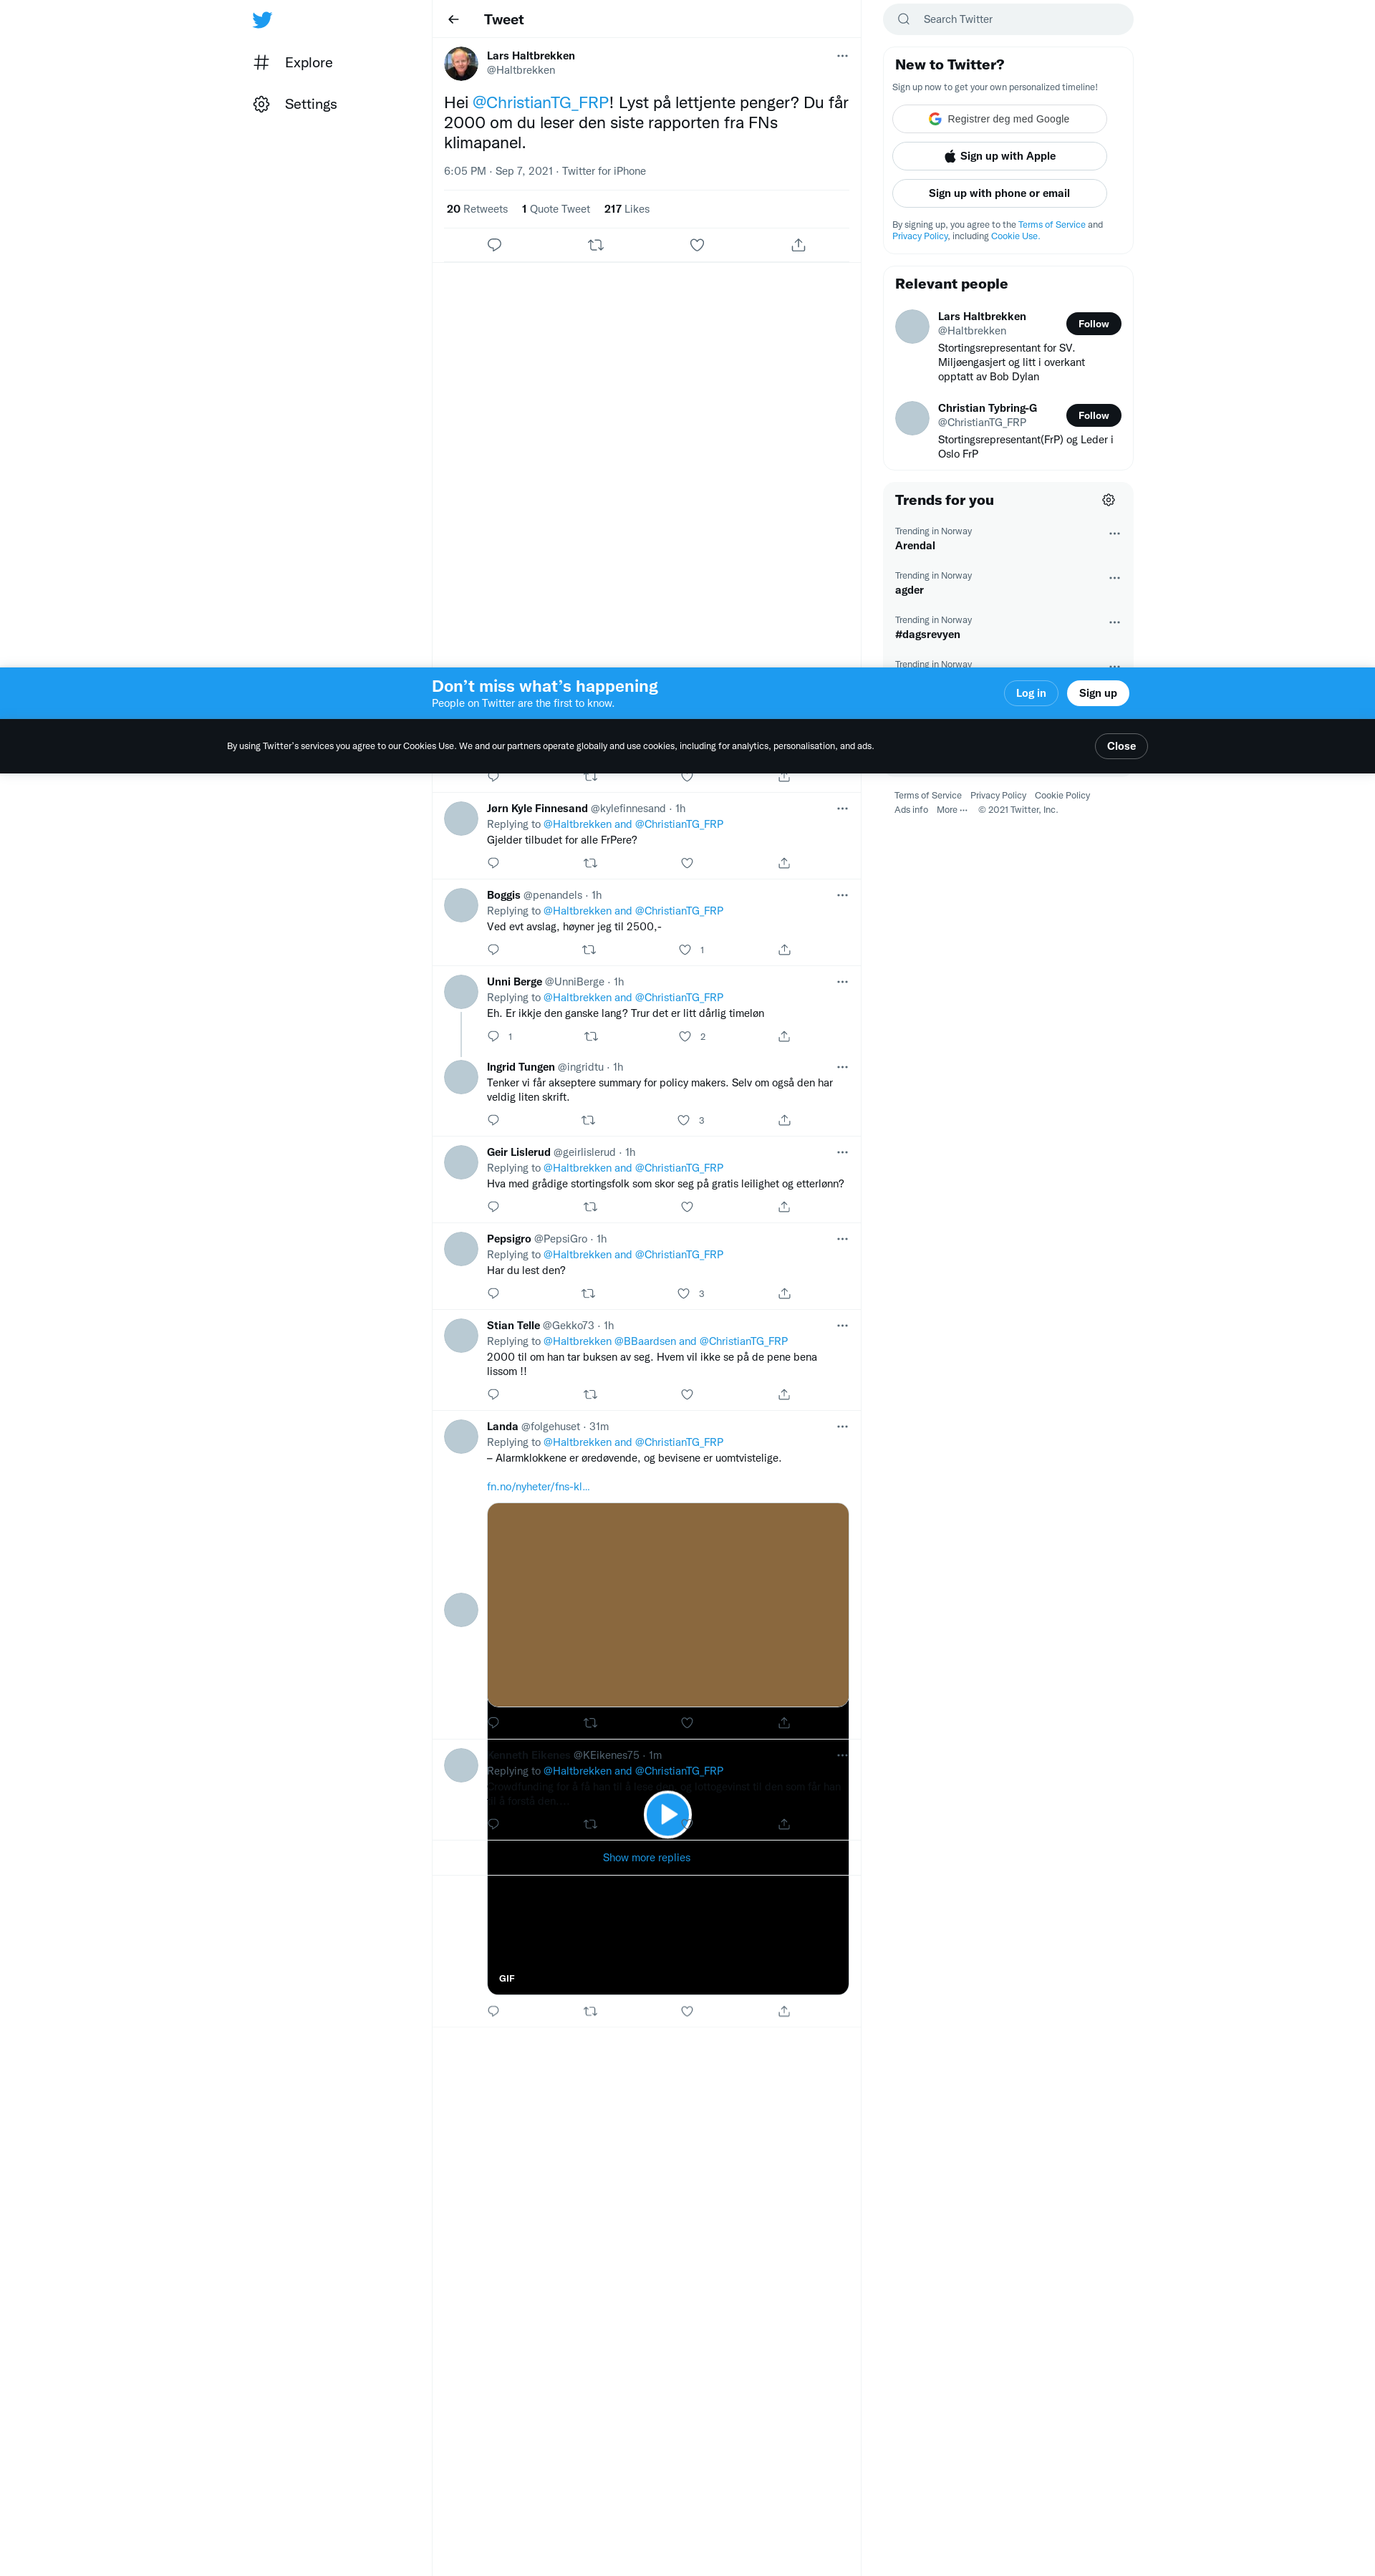Like Stian Telle's reply

pyautogui.click(x=687, y=1394)
